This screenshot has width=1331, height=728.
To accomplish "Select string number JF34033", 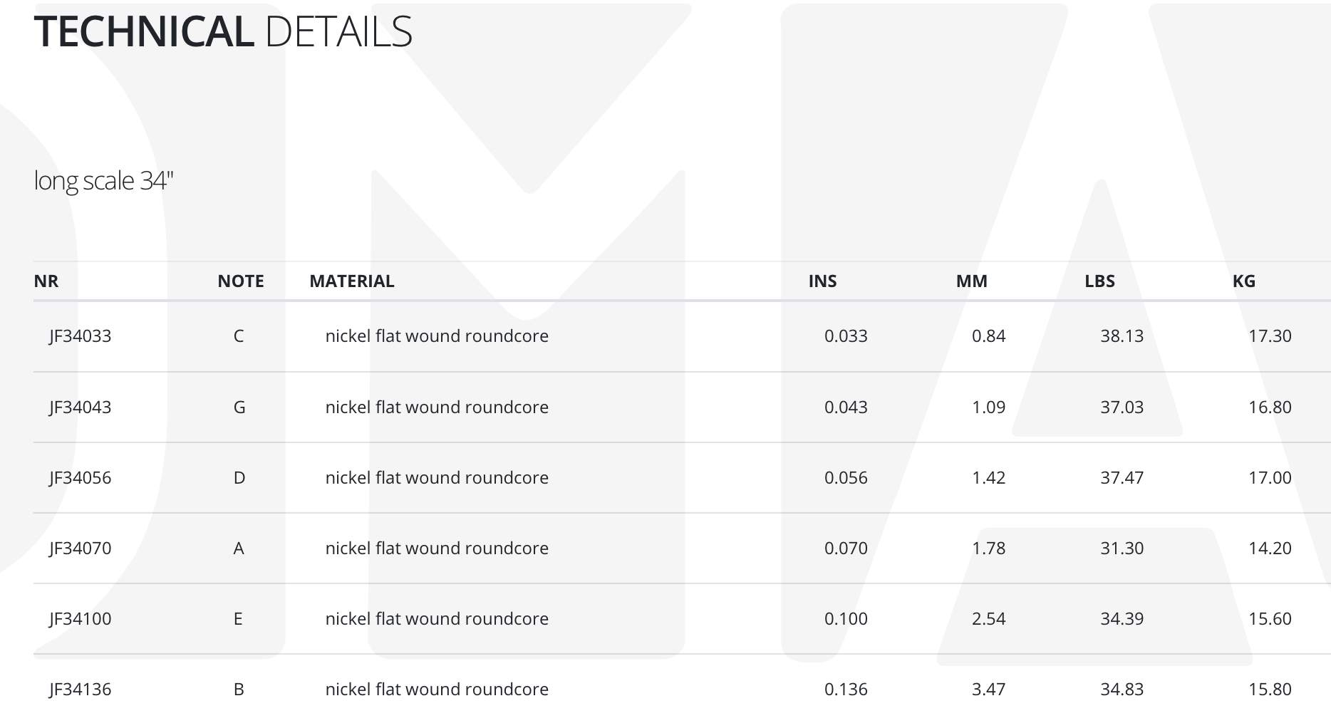I will click(81, 336).
